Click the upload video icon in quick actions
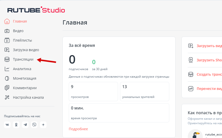222x138 pixels. 191,46
